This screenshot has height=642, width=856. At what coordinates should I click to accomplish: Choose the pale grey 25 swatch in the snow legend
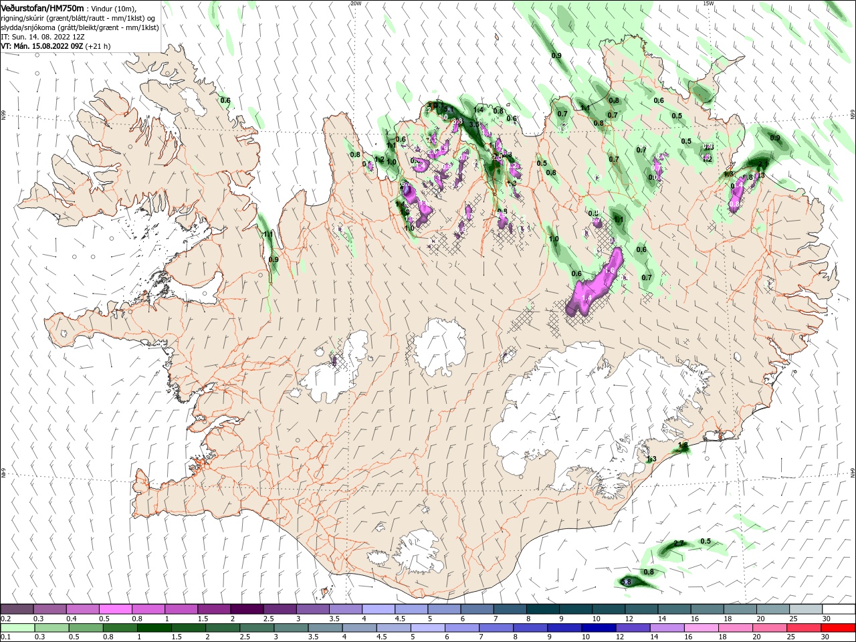point(807,609)
